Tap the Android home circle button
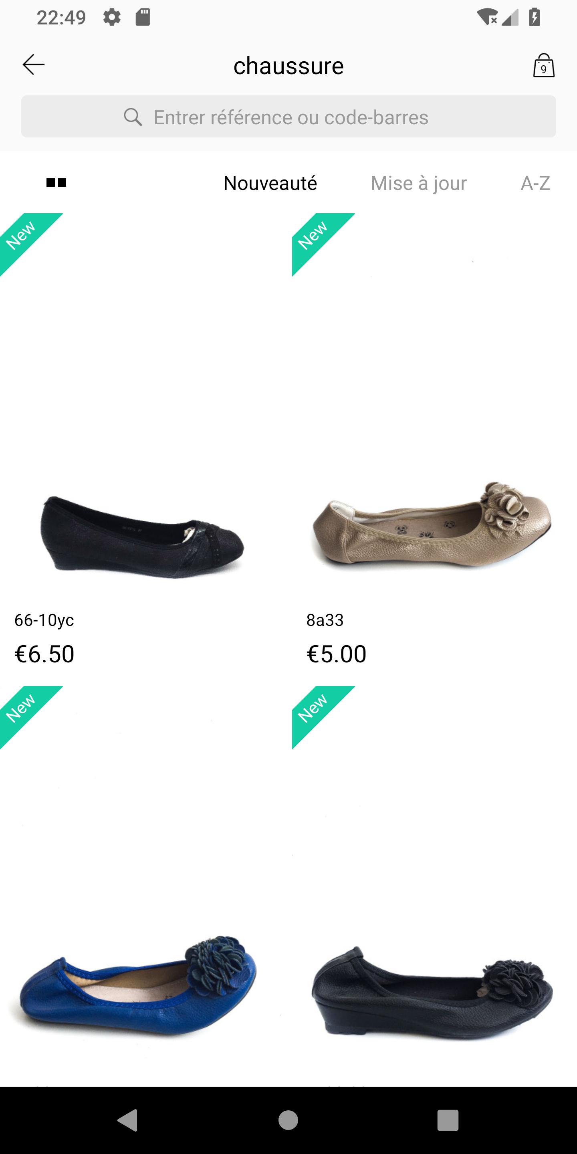The image size is (577, 1154). point(288,1120)
